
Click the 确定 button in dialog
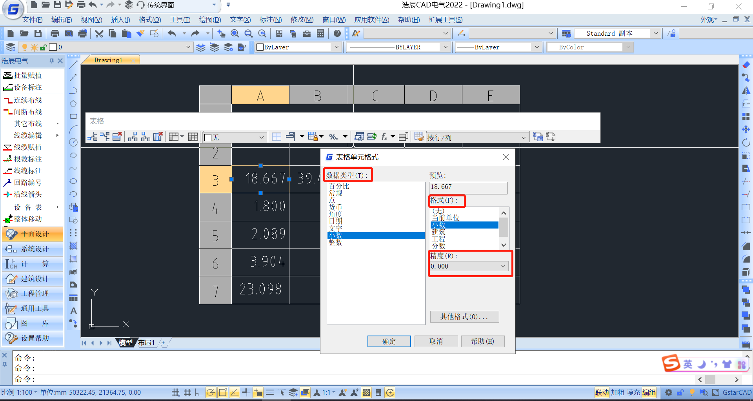pyautogui.click(x=389, y=341)
